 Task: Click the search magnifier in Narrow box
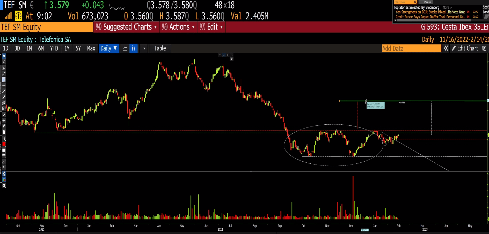(x=415, y=2)
